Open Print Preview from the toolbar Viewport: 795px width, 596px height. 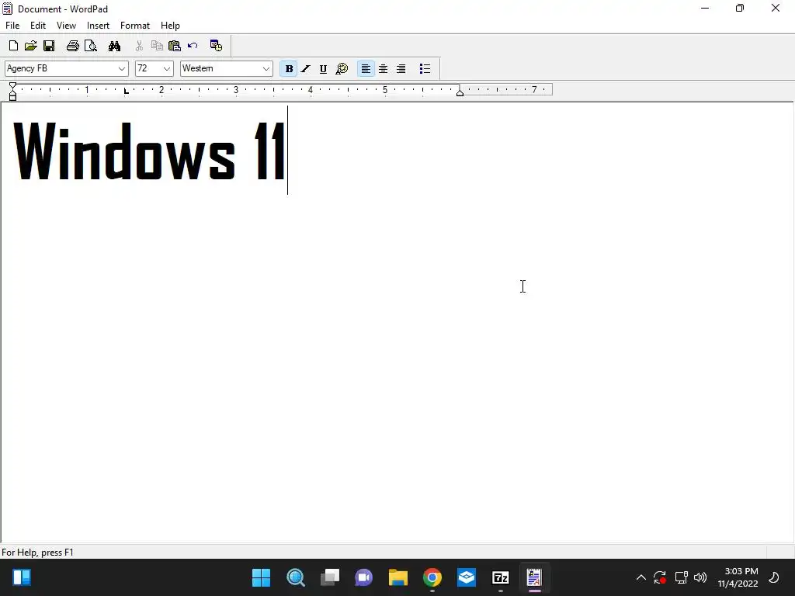91,46
